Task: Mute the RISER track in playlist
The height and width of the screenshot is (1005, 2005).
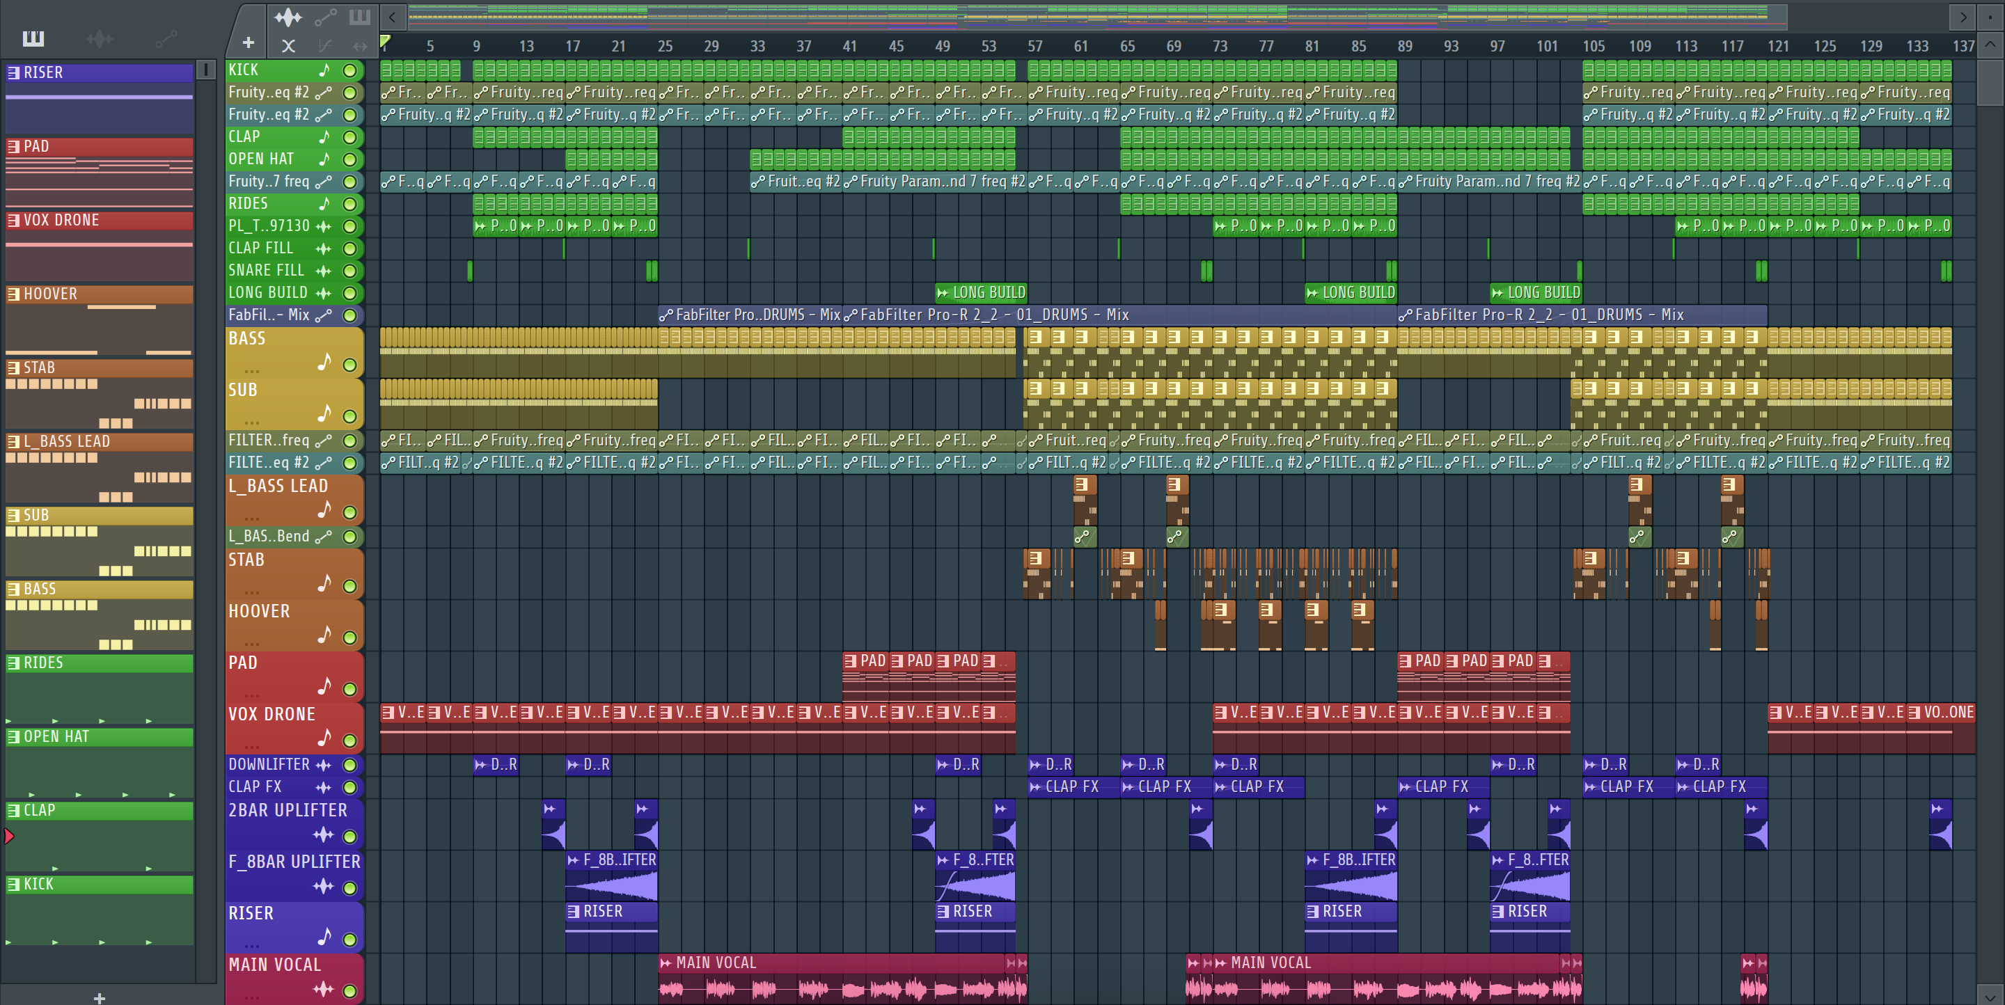Action: click(x=350, y=939)
